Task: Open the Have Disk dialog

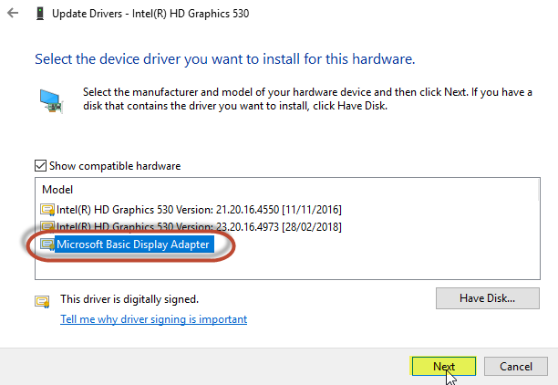Action: (488, 298)
